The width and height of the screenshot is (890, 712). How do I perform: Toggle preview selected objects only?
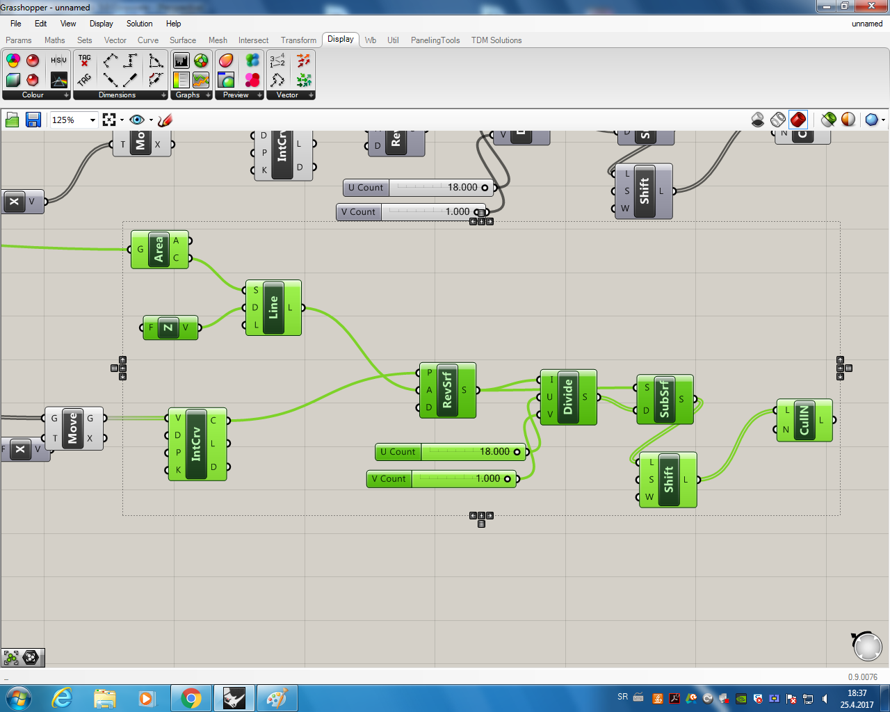tap(828, 120)
